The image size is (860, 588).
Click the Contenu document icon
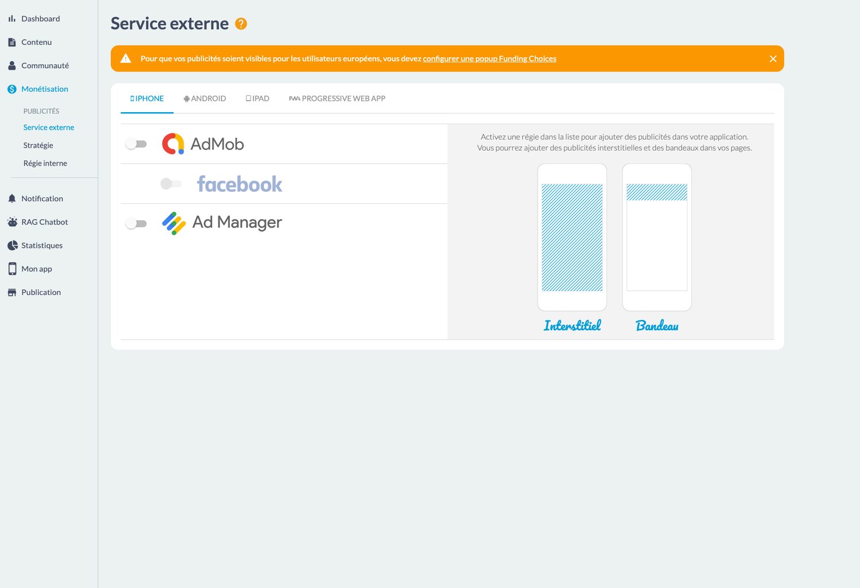pyautogui.click(x=11, y=42)
